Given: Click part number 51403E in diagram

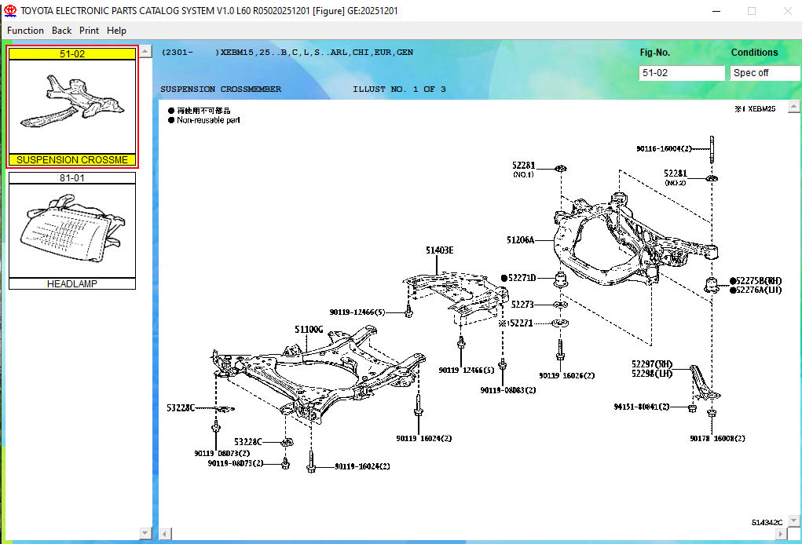Looking at the screenshot, I should (x=439, y=250).
